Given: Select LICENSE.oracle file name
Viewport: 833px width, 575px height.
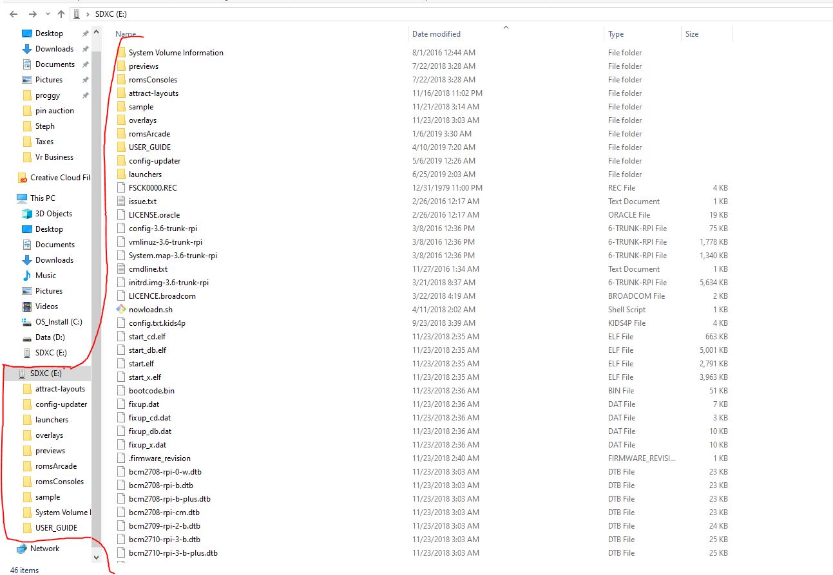Looking at the screenshot, I should [154, 215].
